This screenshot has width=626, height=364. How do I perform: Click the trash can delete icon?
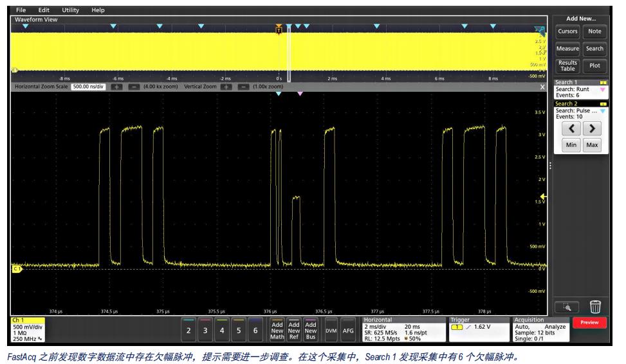coord(596,308)
